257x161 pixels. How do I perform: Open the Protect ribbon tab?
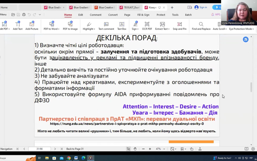pos(161,15)
